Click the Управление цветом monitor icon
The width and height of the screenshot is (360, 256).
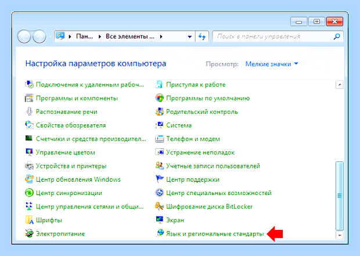coord(29,152)
